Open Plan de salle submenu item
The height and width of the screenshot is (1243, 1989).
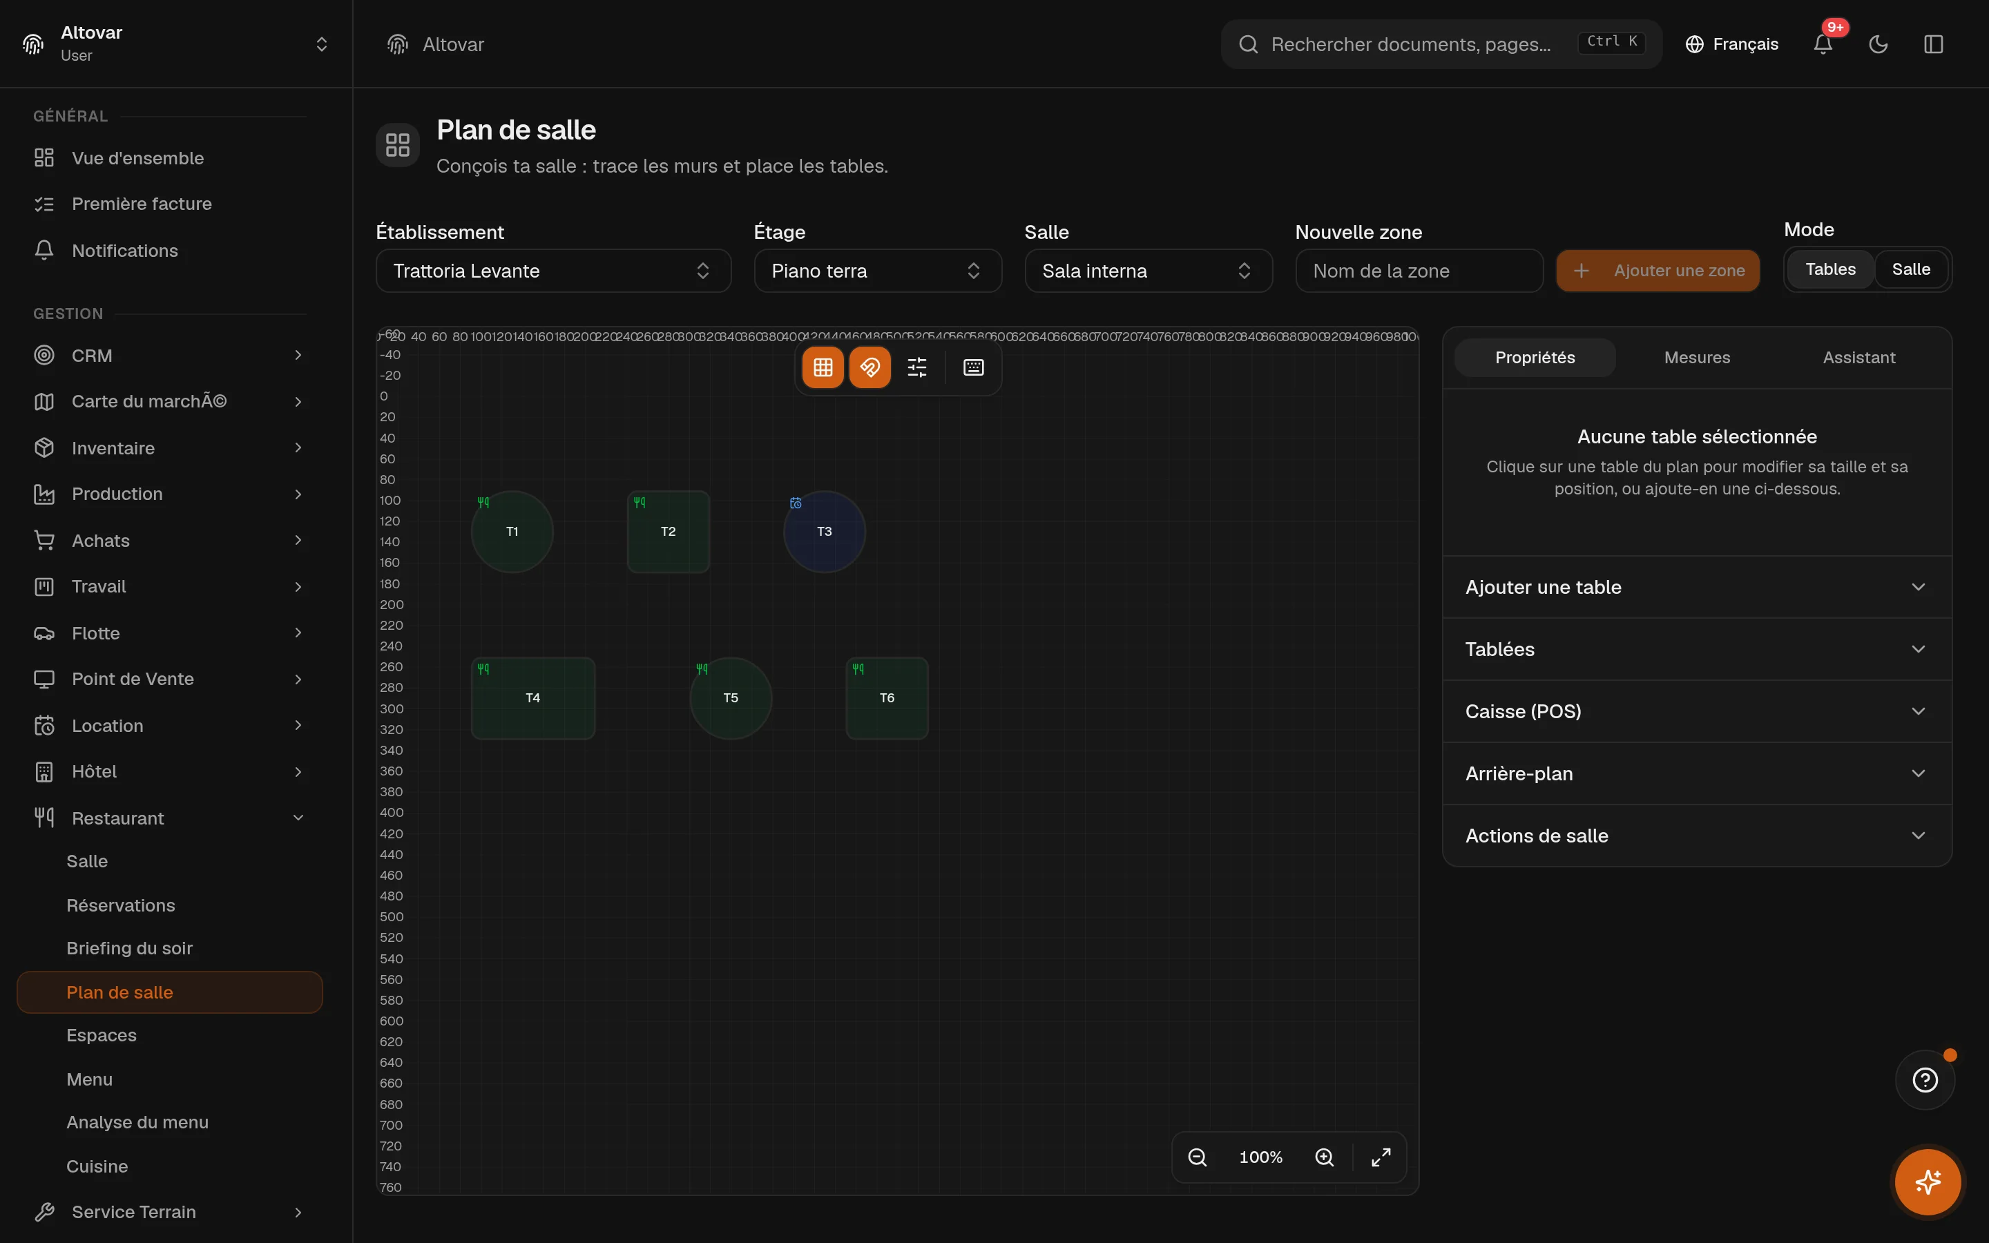point(169,992)
